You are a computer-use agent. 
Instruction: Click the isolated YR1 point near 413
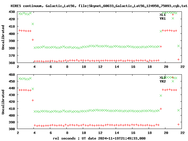tap(33, 24)
